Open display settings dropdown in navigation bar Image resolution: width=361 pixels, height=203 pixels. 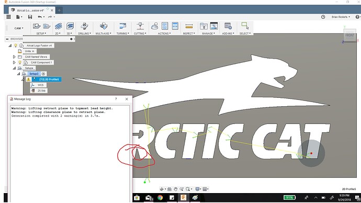point(198,189)
